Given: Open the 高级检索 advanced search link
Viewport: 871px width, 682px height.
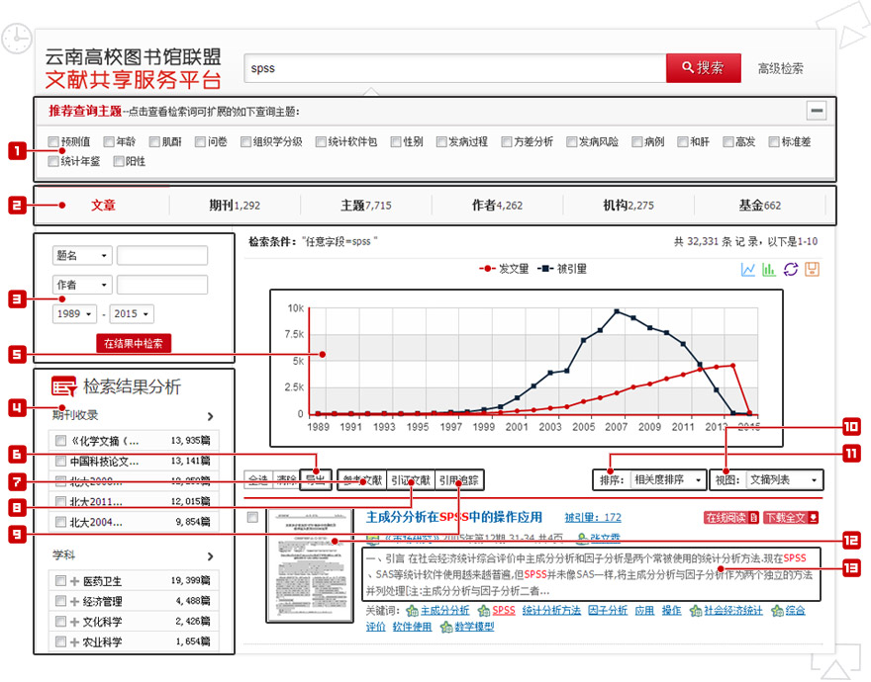Looking at the screenshot, I should [x=780, y=68].
